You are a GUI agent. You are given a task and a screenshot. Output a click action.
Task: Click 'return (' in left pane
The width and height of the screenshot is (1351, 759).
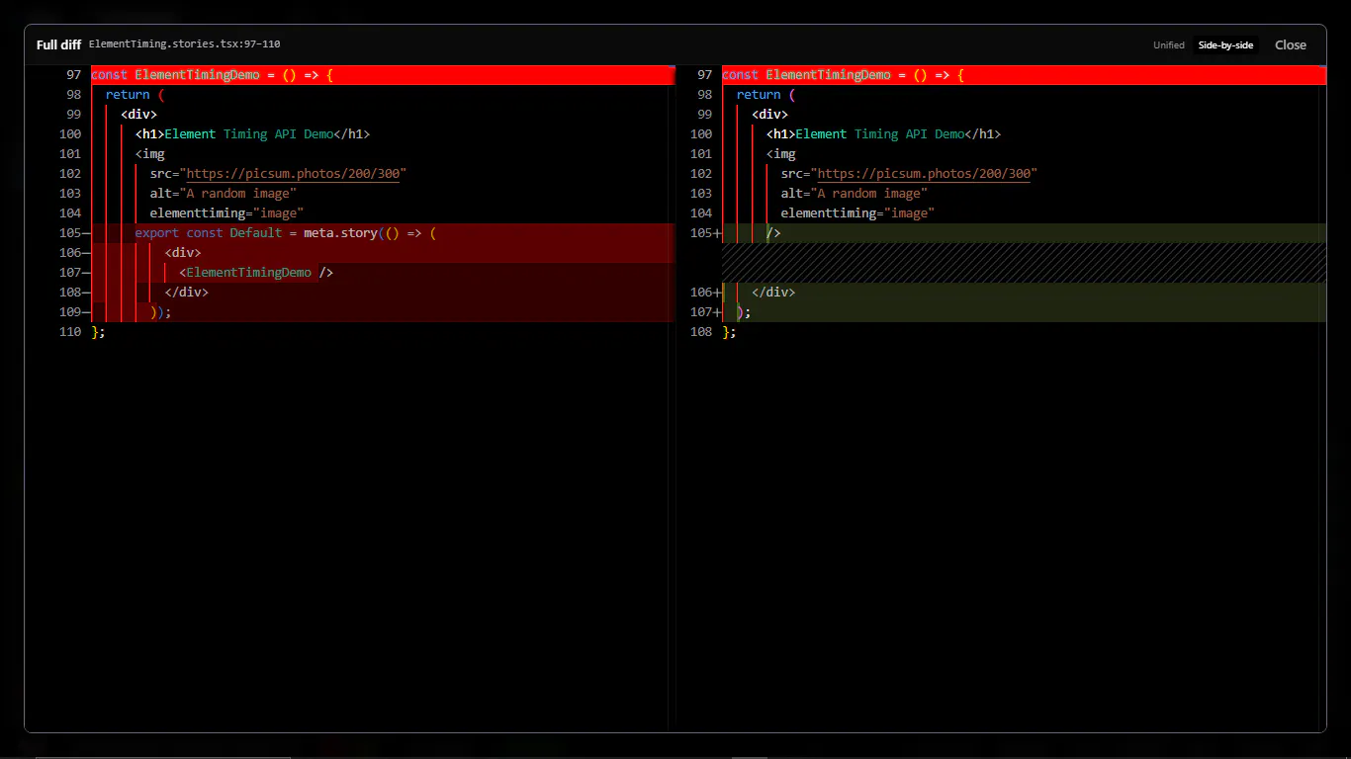(x=135, y=95)
